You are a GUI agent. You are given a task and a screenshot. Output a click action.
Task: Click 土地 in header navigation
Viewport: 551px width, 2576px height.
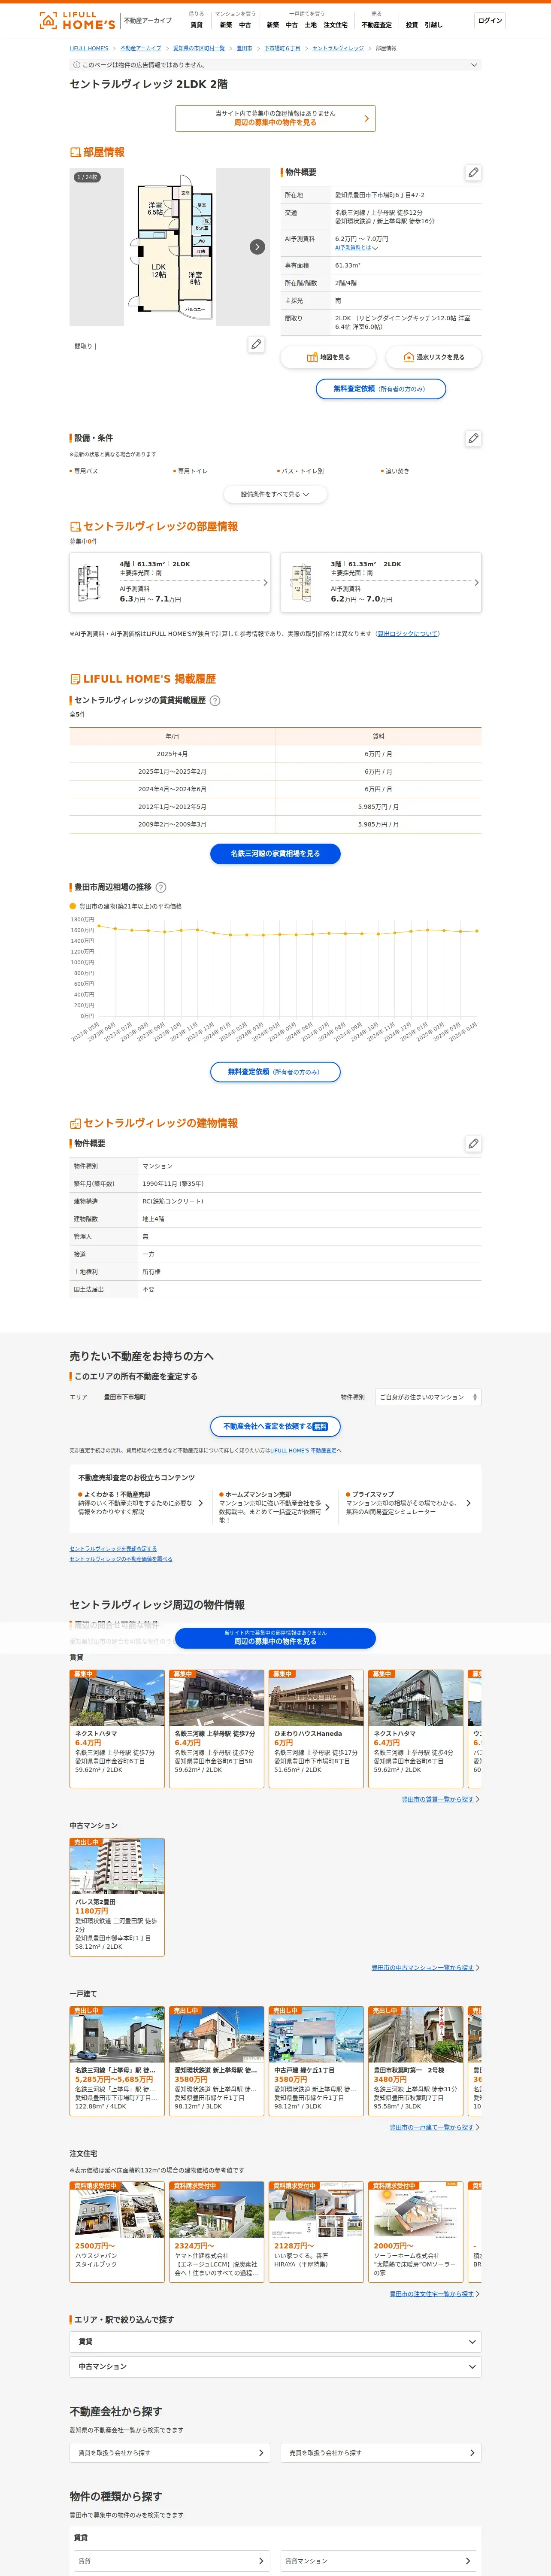point(311,25)
